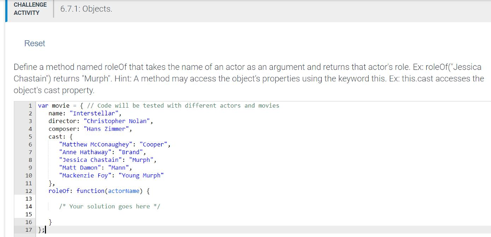Click the instruction paragraph about roleOf method

[x=249, y=79]
